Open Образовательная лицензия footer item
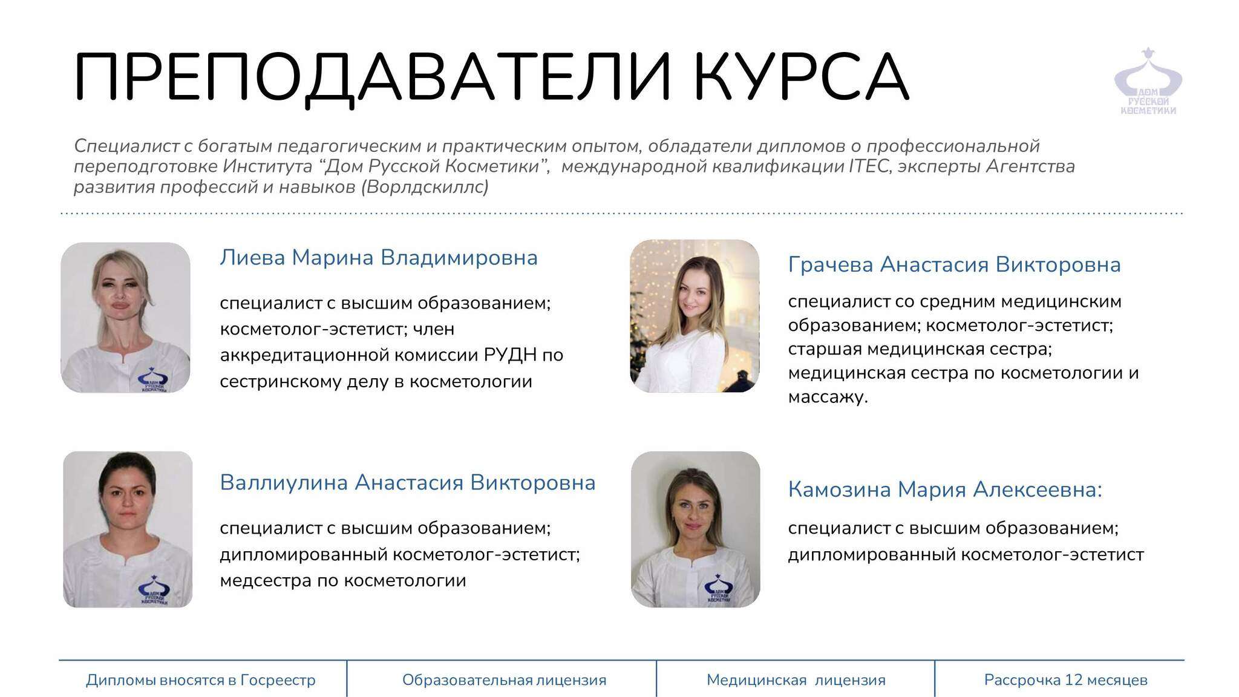 [504, 680]
